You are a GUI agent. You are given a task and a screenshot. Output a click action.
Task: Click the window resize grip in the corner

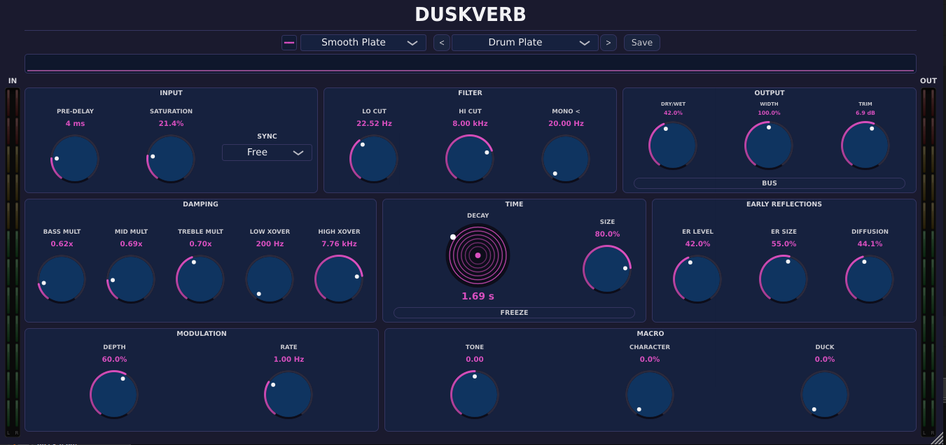click(938, 438)
